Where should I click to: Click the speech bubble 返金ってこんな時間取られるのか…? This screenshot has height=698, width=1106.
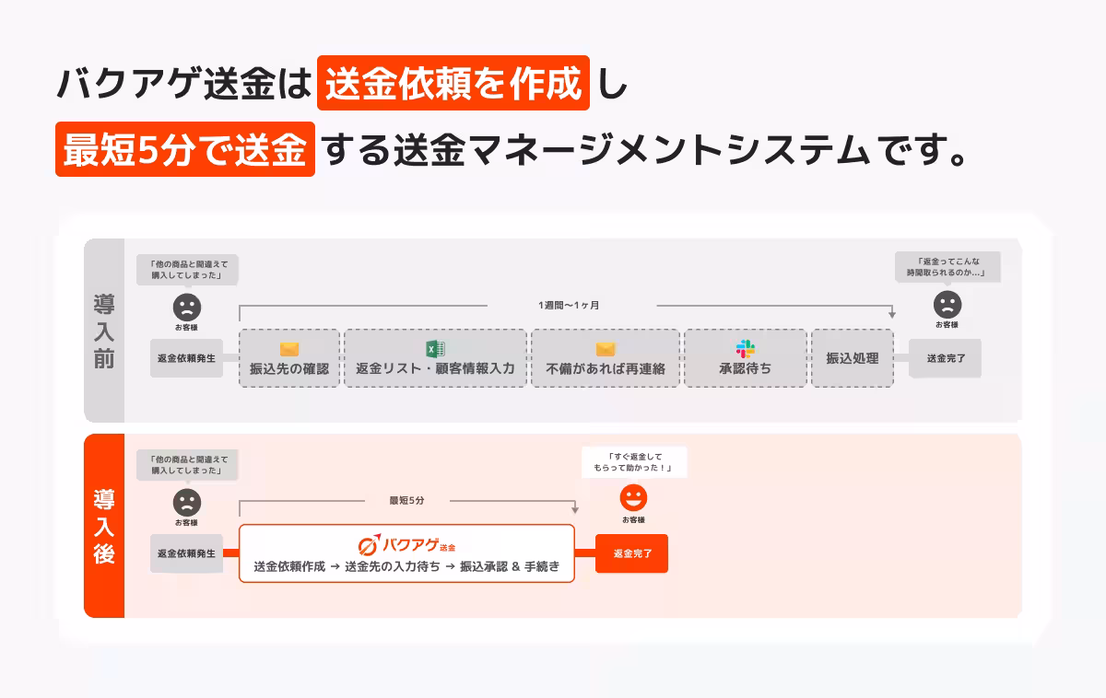947,267
